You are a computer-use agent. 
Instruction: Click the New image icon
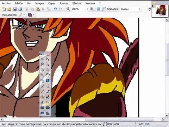pos(4,9)
